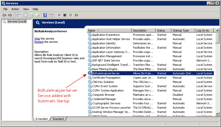
Task: Click 'Provides four ...' description cell
Action: coord(143,103)
